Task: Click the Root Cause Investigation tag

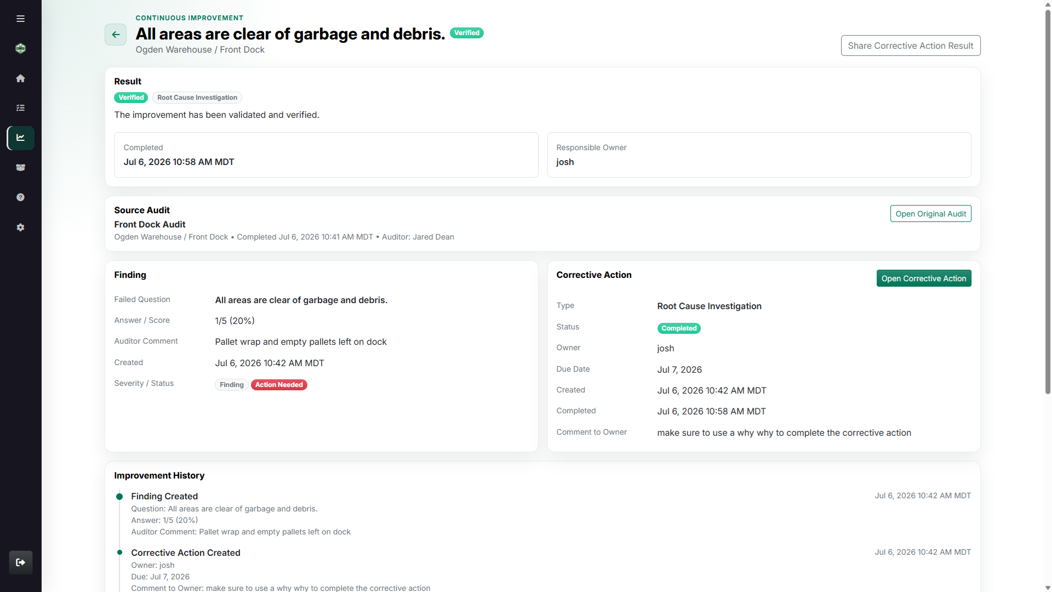Action: [197, 98]
